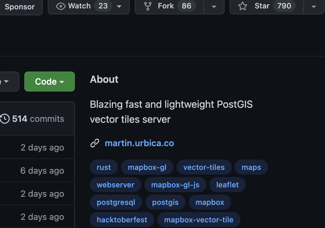Viewport: 325px width, 228px height.
Task: Select the mapbox-vector-tile topic pill
Action: click(199, 220)
